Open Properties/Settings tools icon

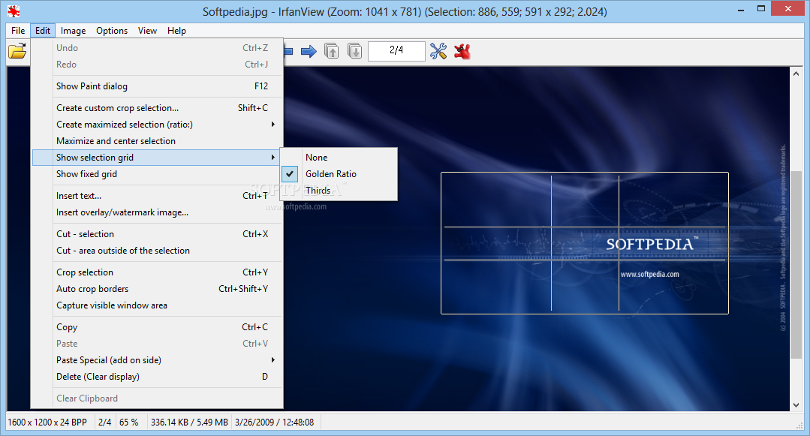pyautogui.click(x=438, y=51)
